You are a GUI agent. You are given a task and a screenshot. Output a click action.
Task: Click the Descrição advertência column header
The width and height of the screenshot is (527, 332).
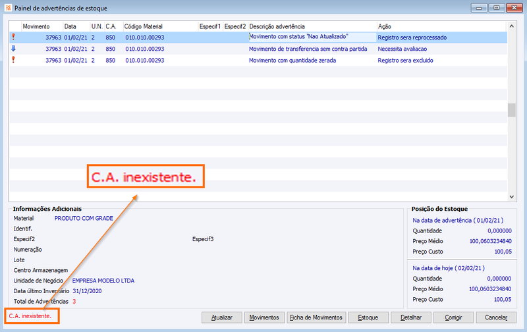[312, 26]
